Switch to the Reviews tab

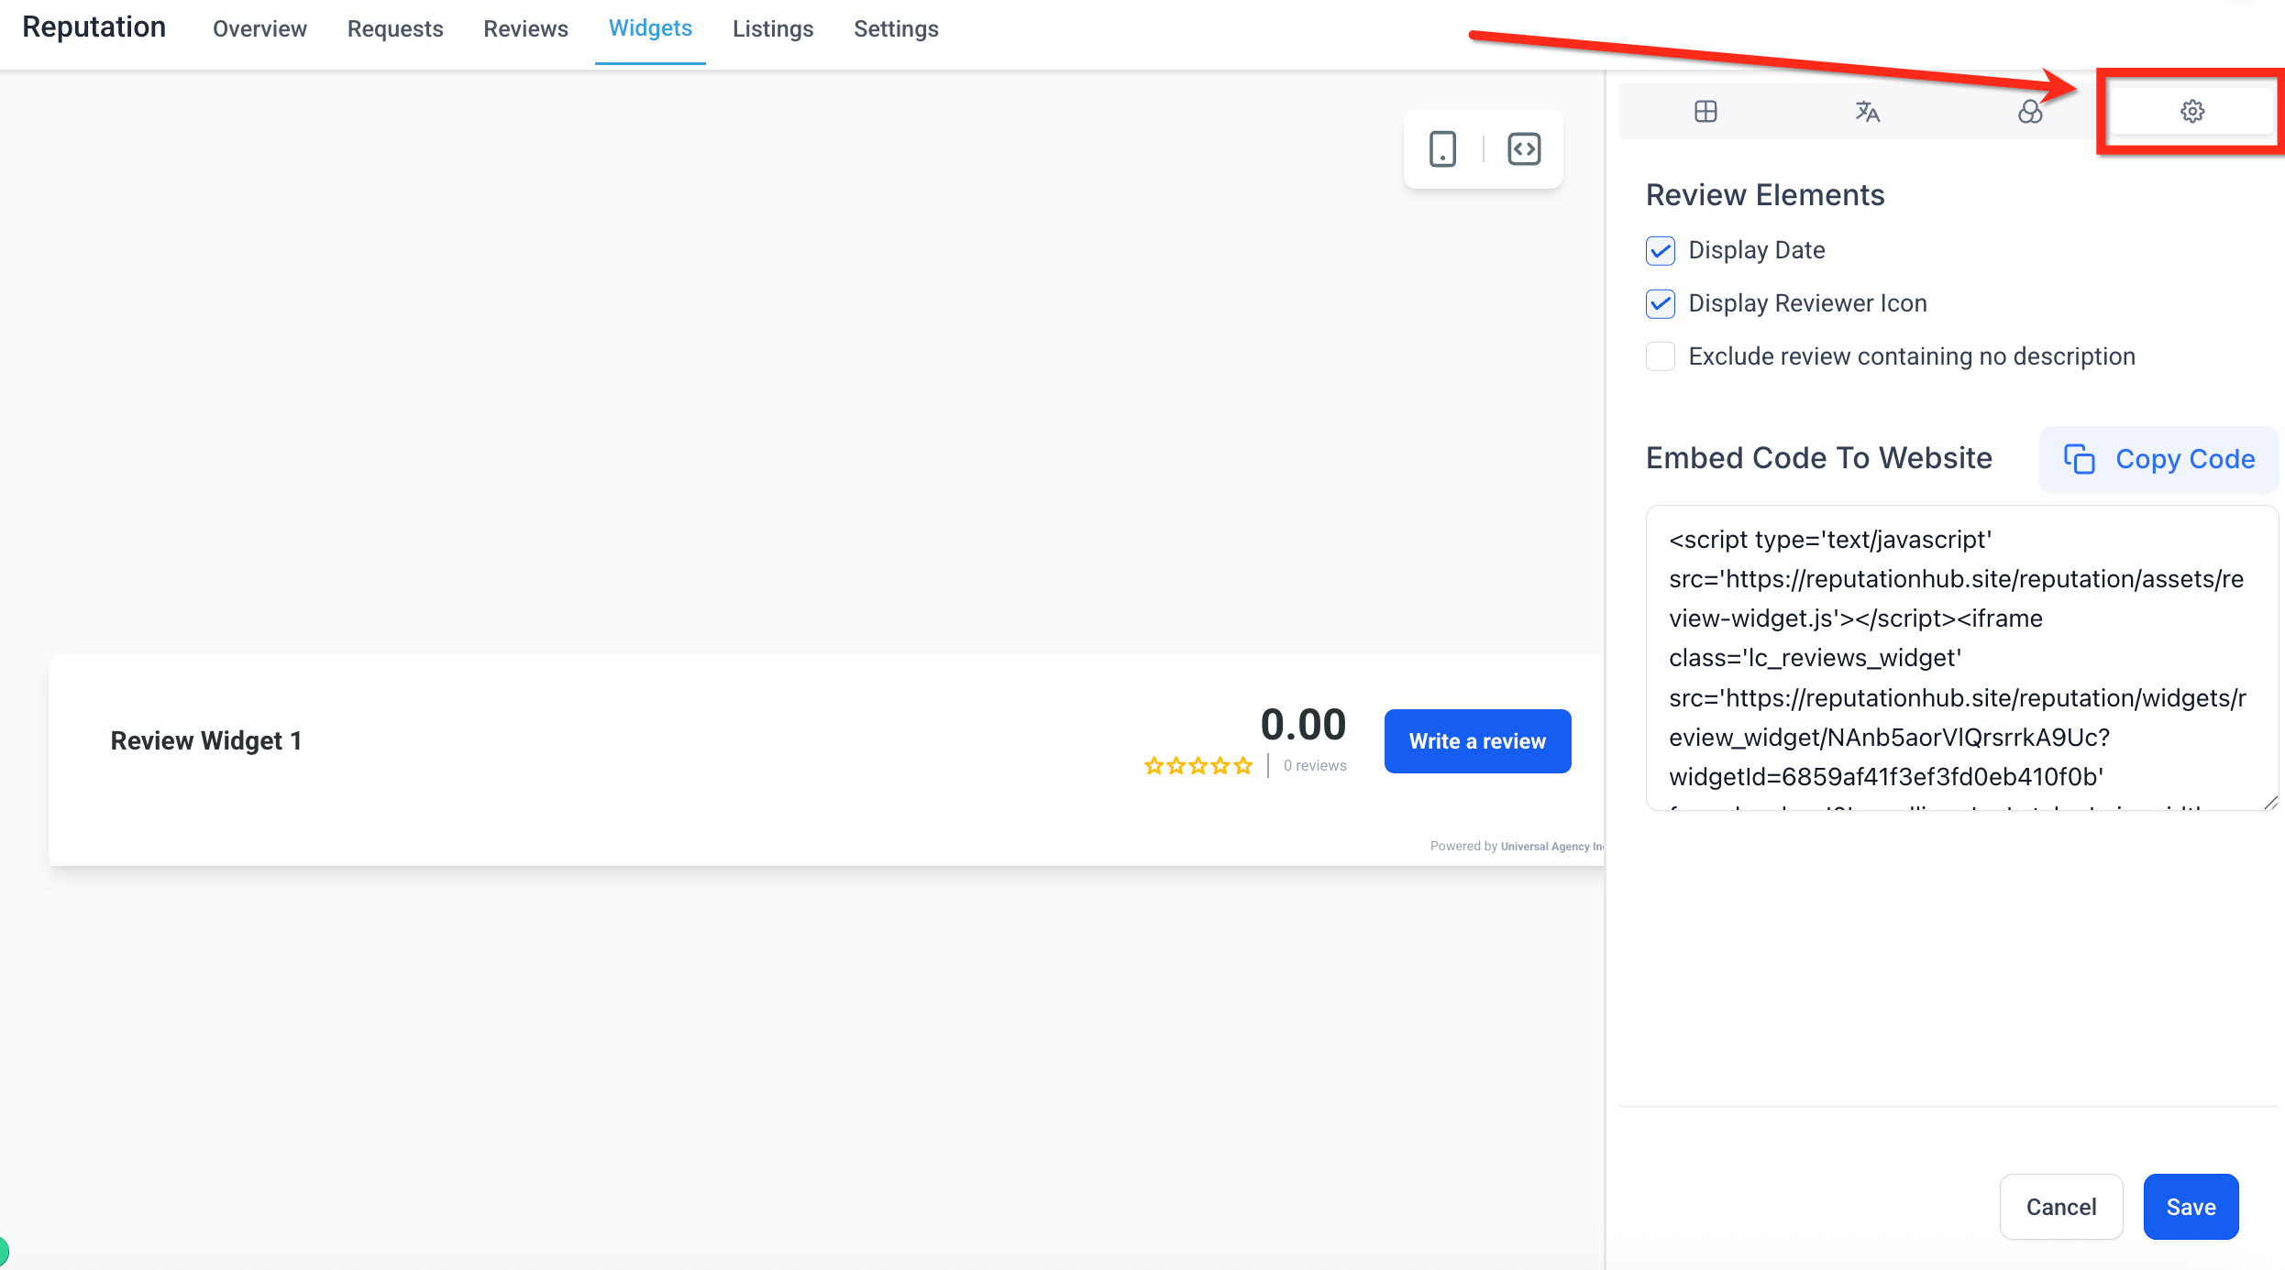[x=525, y=29]
